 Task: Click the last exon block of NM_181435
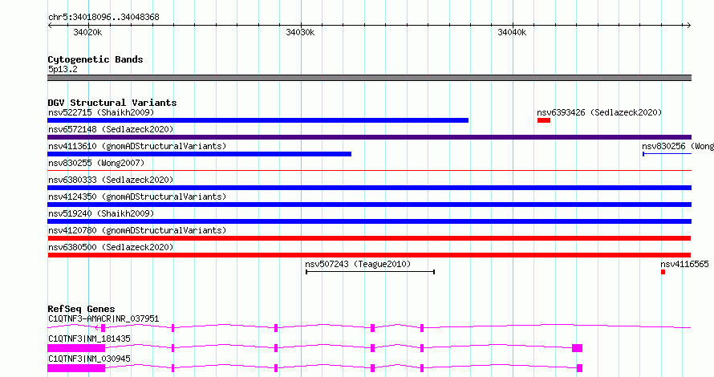[x=578, y=348]
